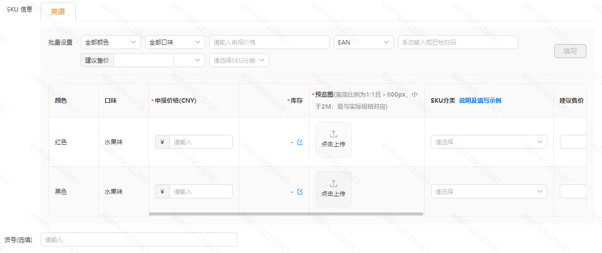Open SKU分类 dropdown in 红色 row
Image resolution: width=602 pixels, height=253 pixels.
[489, 142]
